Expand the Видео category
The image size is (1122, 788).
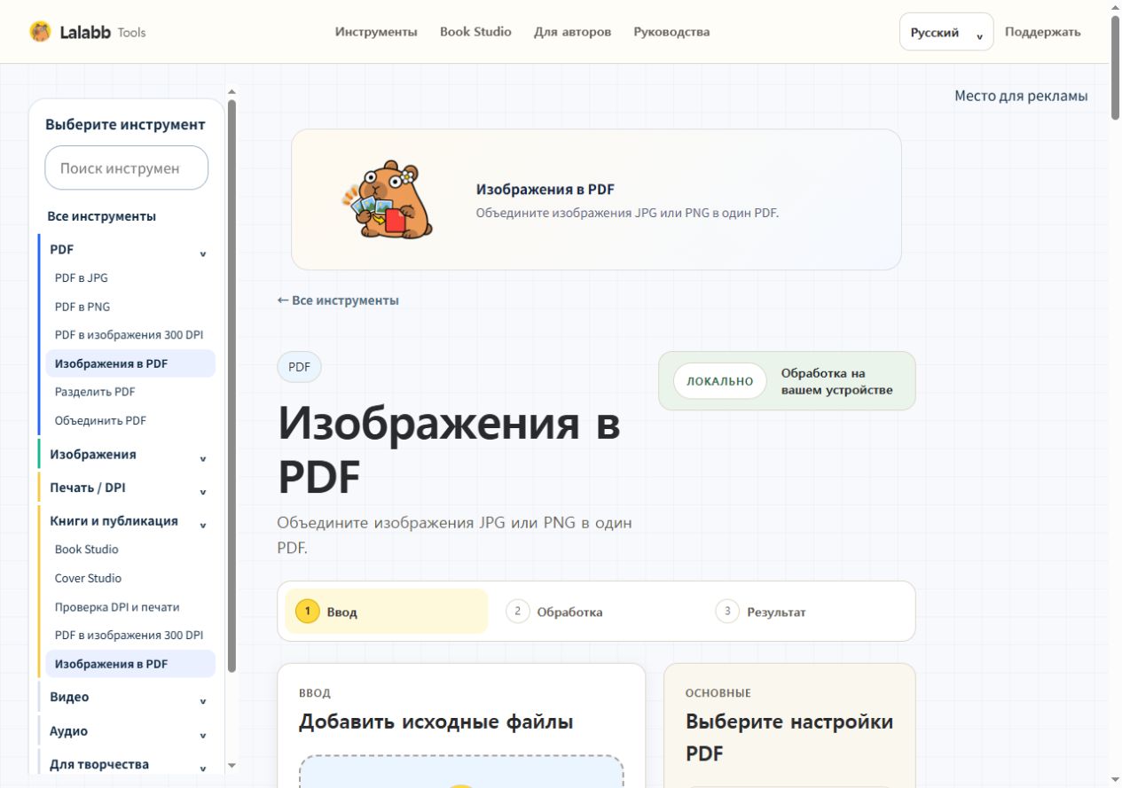128,698
